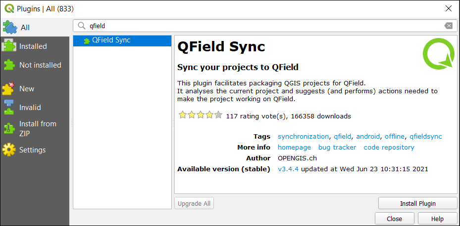Click the qfieldsync tag link
Screen dimensions: 460x226
(426, 137)
